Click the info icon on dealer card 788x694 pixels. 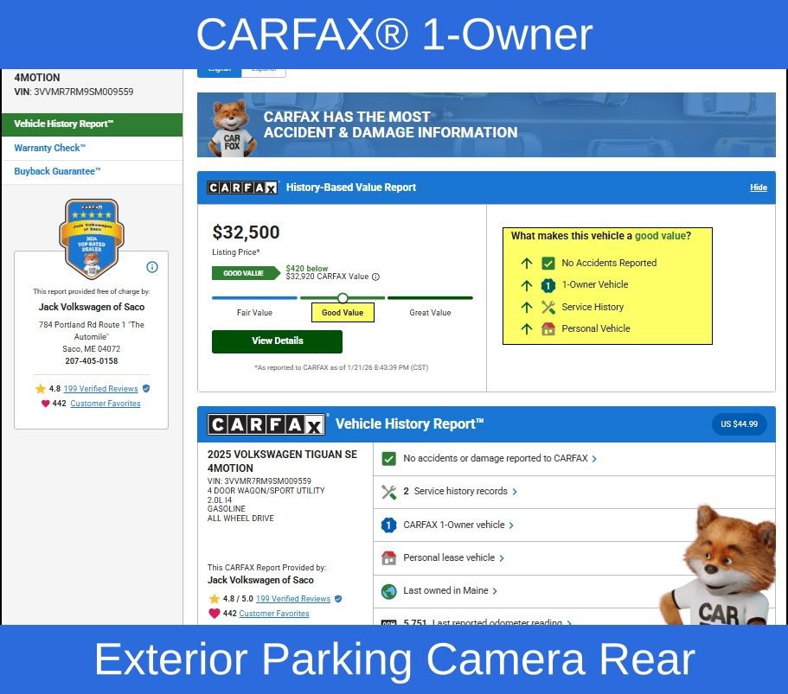[152, 267]
